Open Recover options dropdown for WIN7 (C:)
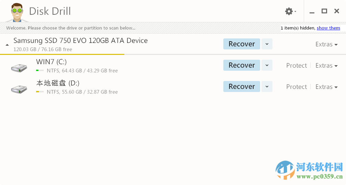Viewport: 346px width, 185px height. (x=267, y=65)
